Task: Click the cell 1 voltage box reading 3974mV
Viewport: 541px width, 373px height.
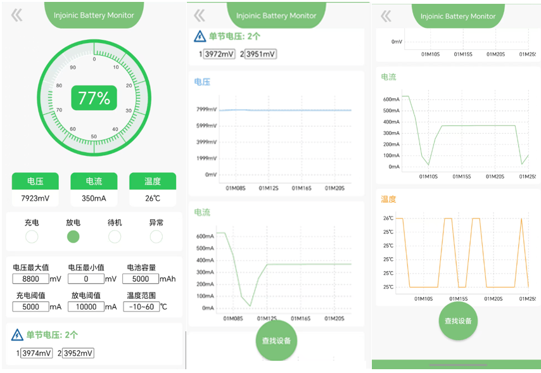Action: tap(37, 353)
